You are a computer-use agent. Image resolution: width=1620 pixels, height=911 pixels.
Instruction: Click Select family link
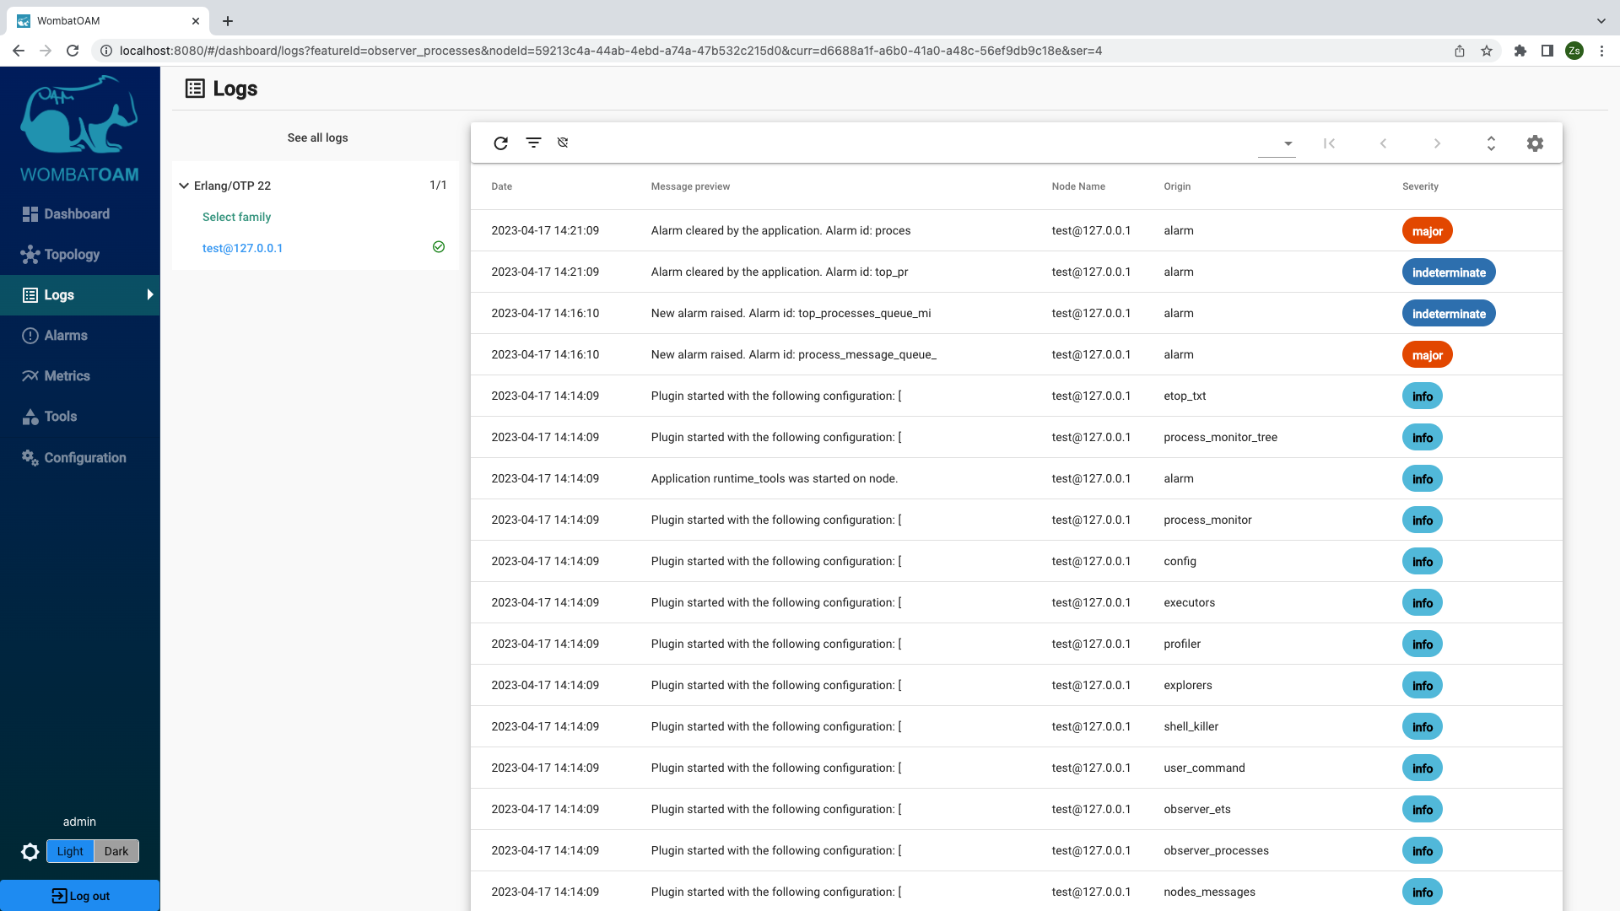click(x=236, y=217)
